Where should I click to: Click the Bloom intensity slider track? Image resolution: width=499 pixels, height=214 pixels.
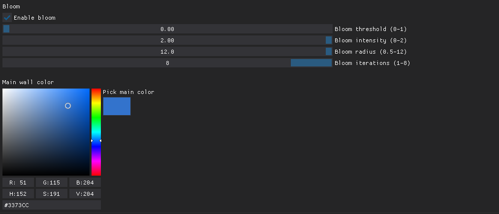[x=167, y=40]
